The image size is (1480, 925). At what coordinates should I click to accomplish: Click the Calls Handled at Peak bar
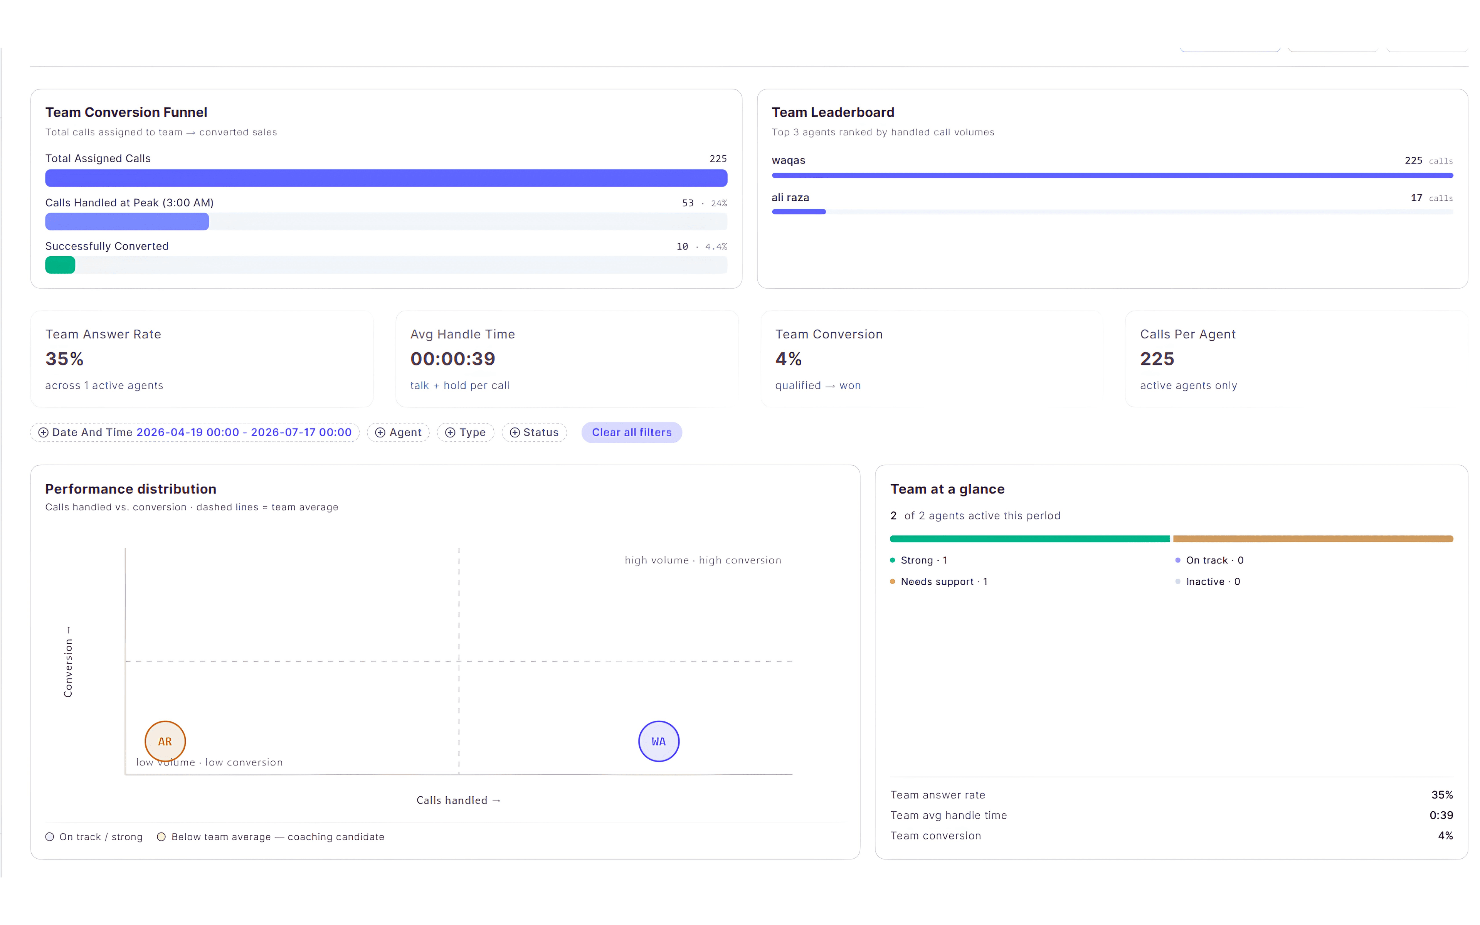(x=127, y=222)
